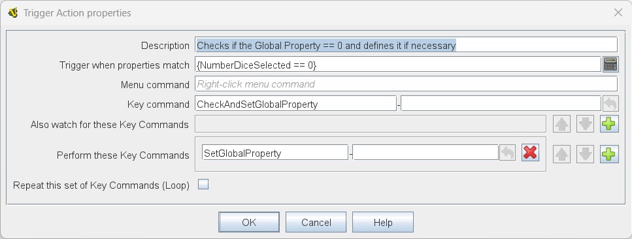
Task: Click OK to confirm properties
Action: coord(249,222)
